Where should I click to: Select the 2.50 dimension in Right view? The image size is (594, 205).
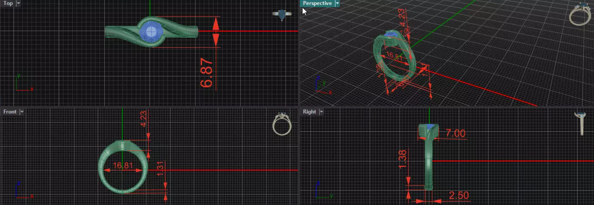click(459, 195)
